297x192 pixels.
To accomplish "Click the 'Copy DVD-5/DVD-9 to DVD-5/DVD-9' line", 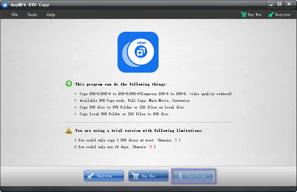I will click(155, 94).
